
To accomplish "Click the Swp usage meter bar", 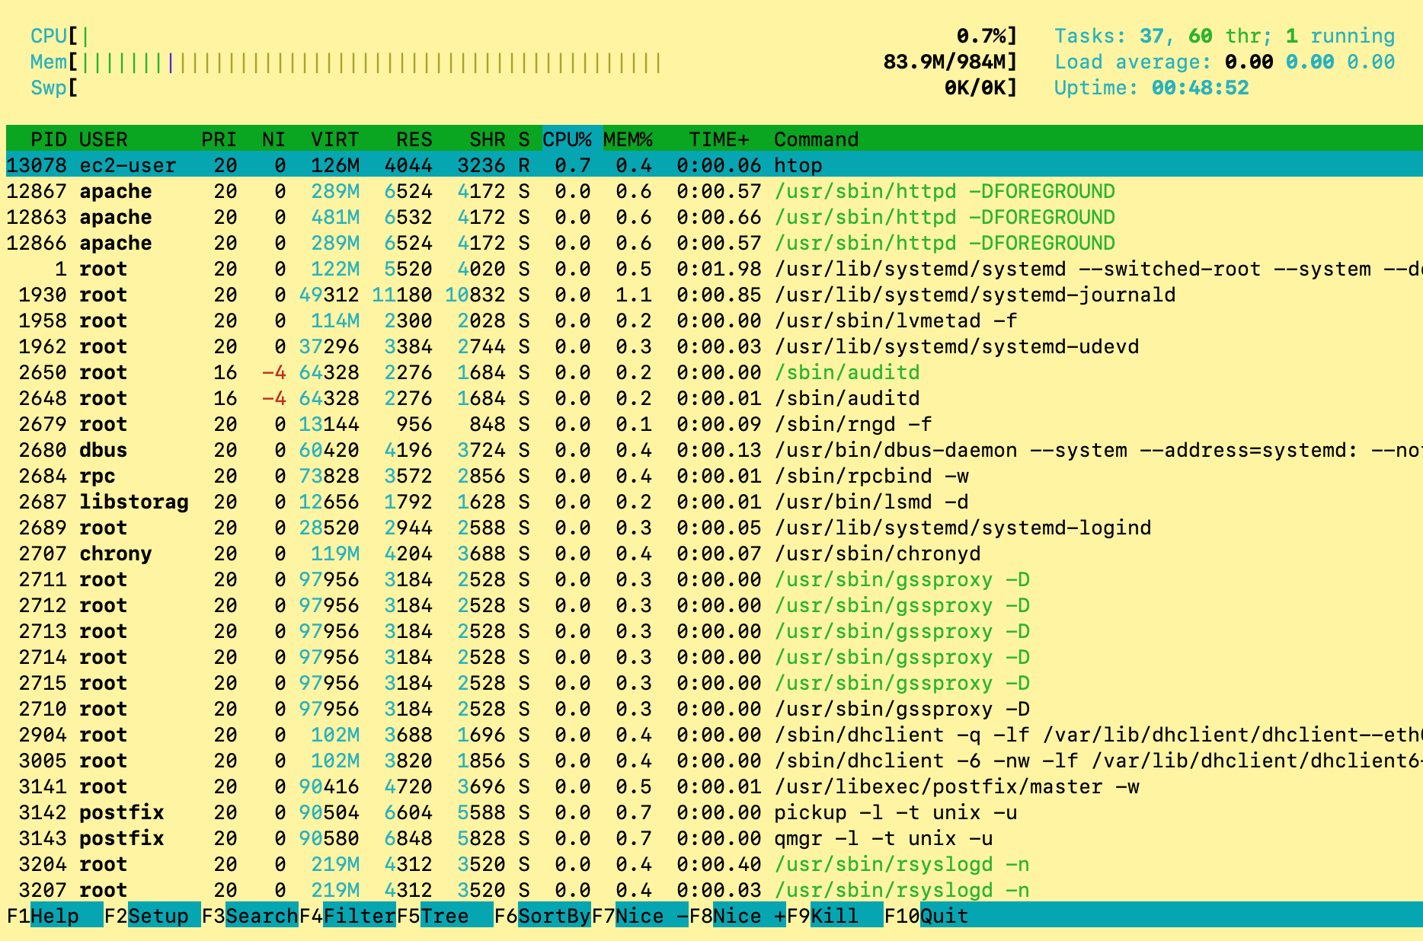I will point(523,88).
